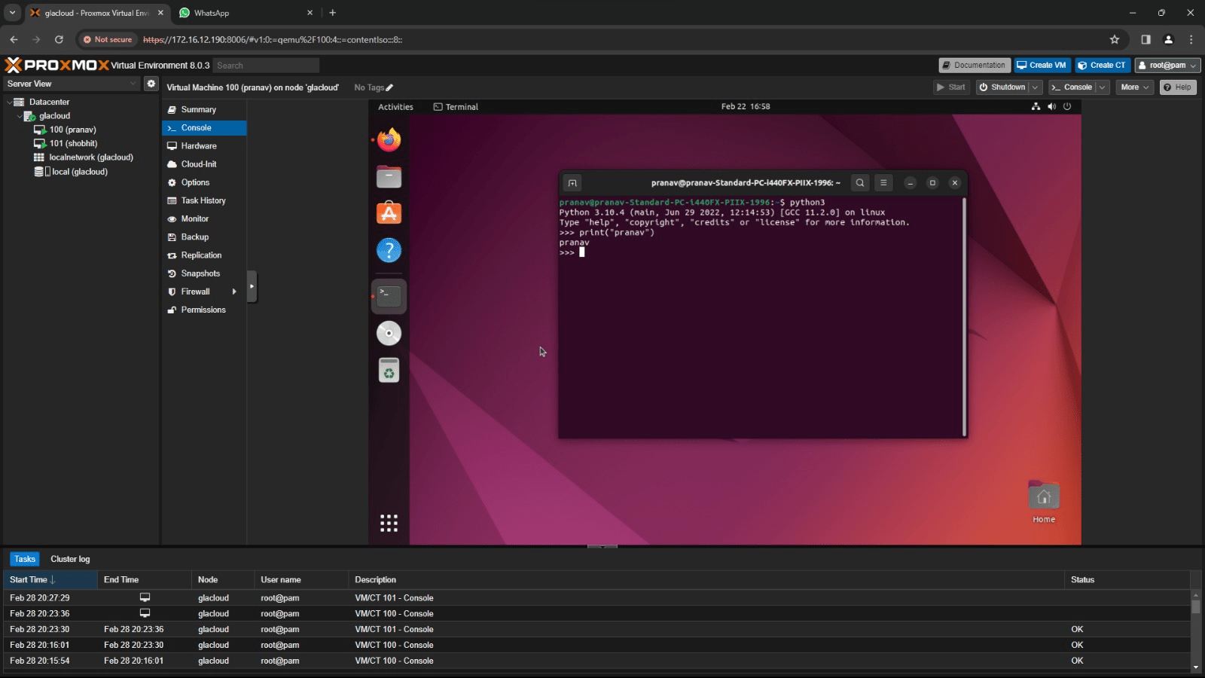Switch to the Cluster log tab
The image size is (1205, 678).
coord(70,559)
